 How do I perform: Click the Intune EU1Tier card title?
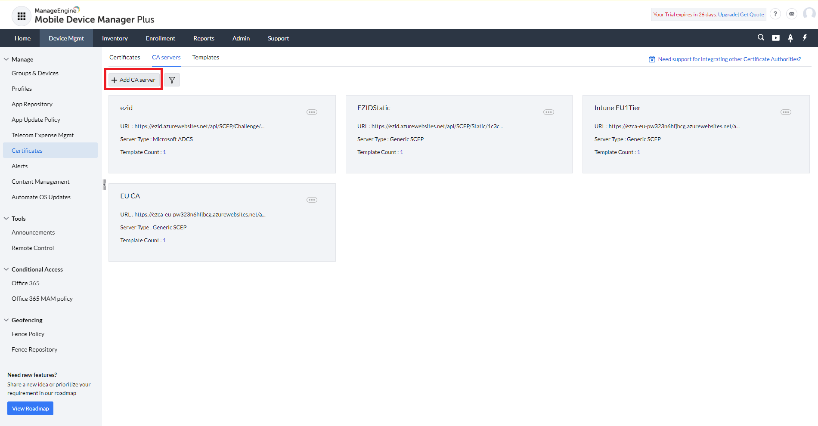coord(617,108)
